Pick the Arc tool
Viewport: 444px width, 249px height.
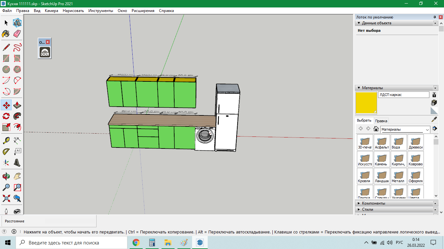(x=6, y=80)
